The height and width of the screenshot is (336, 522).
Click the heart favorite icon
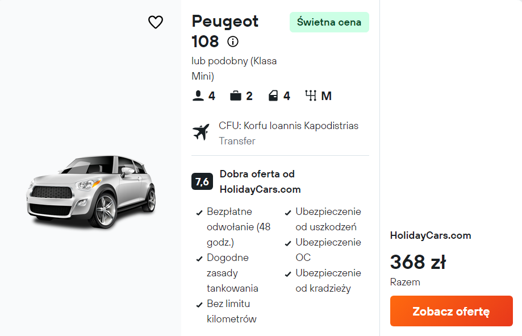pyautogui.click(x=156, y=22)
